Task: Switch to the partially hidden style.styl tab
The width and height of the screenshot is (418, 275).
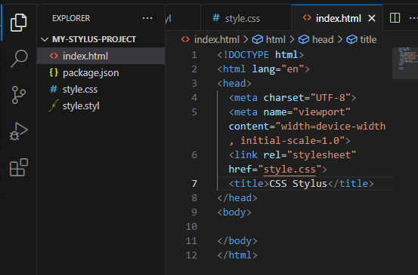Action: (x=182, y=18)
